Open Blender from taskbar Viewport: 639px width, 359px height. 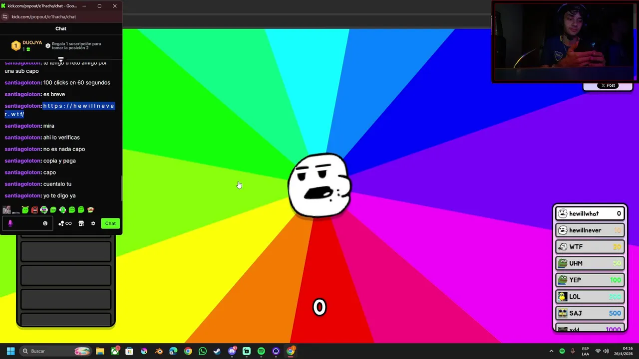[159, 351]
